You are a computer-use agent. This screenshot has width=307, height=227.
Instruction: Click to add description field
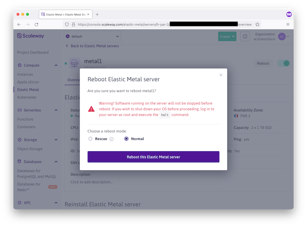click(92, 182)
